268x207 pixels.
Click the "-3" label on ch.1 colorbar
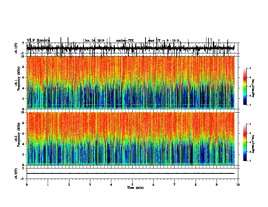point(250,68)
